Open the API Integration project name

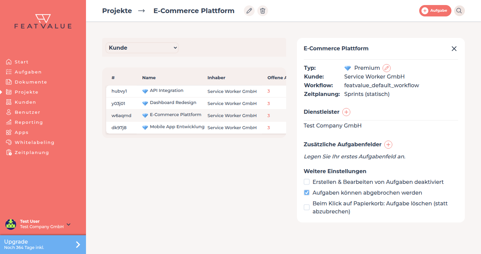click(167, 91)
